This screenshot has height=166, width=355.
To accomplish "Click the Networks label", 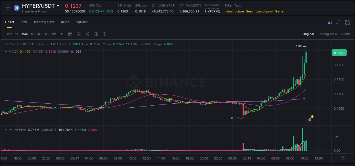I will [212, 5].
